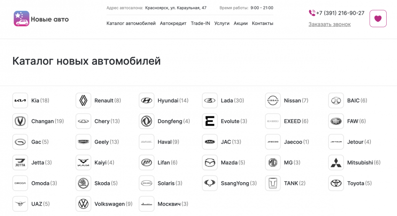This screenshot has width=397, height=216.
Task: Open the Москвич (3) brand link
Action: pos(173,204)
